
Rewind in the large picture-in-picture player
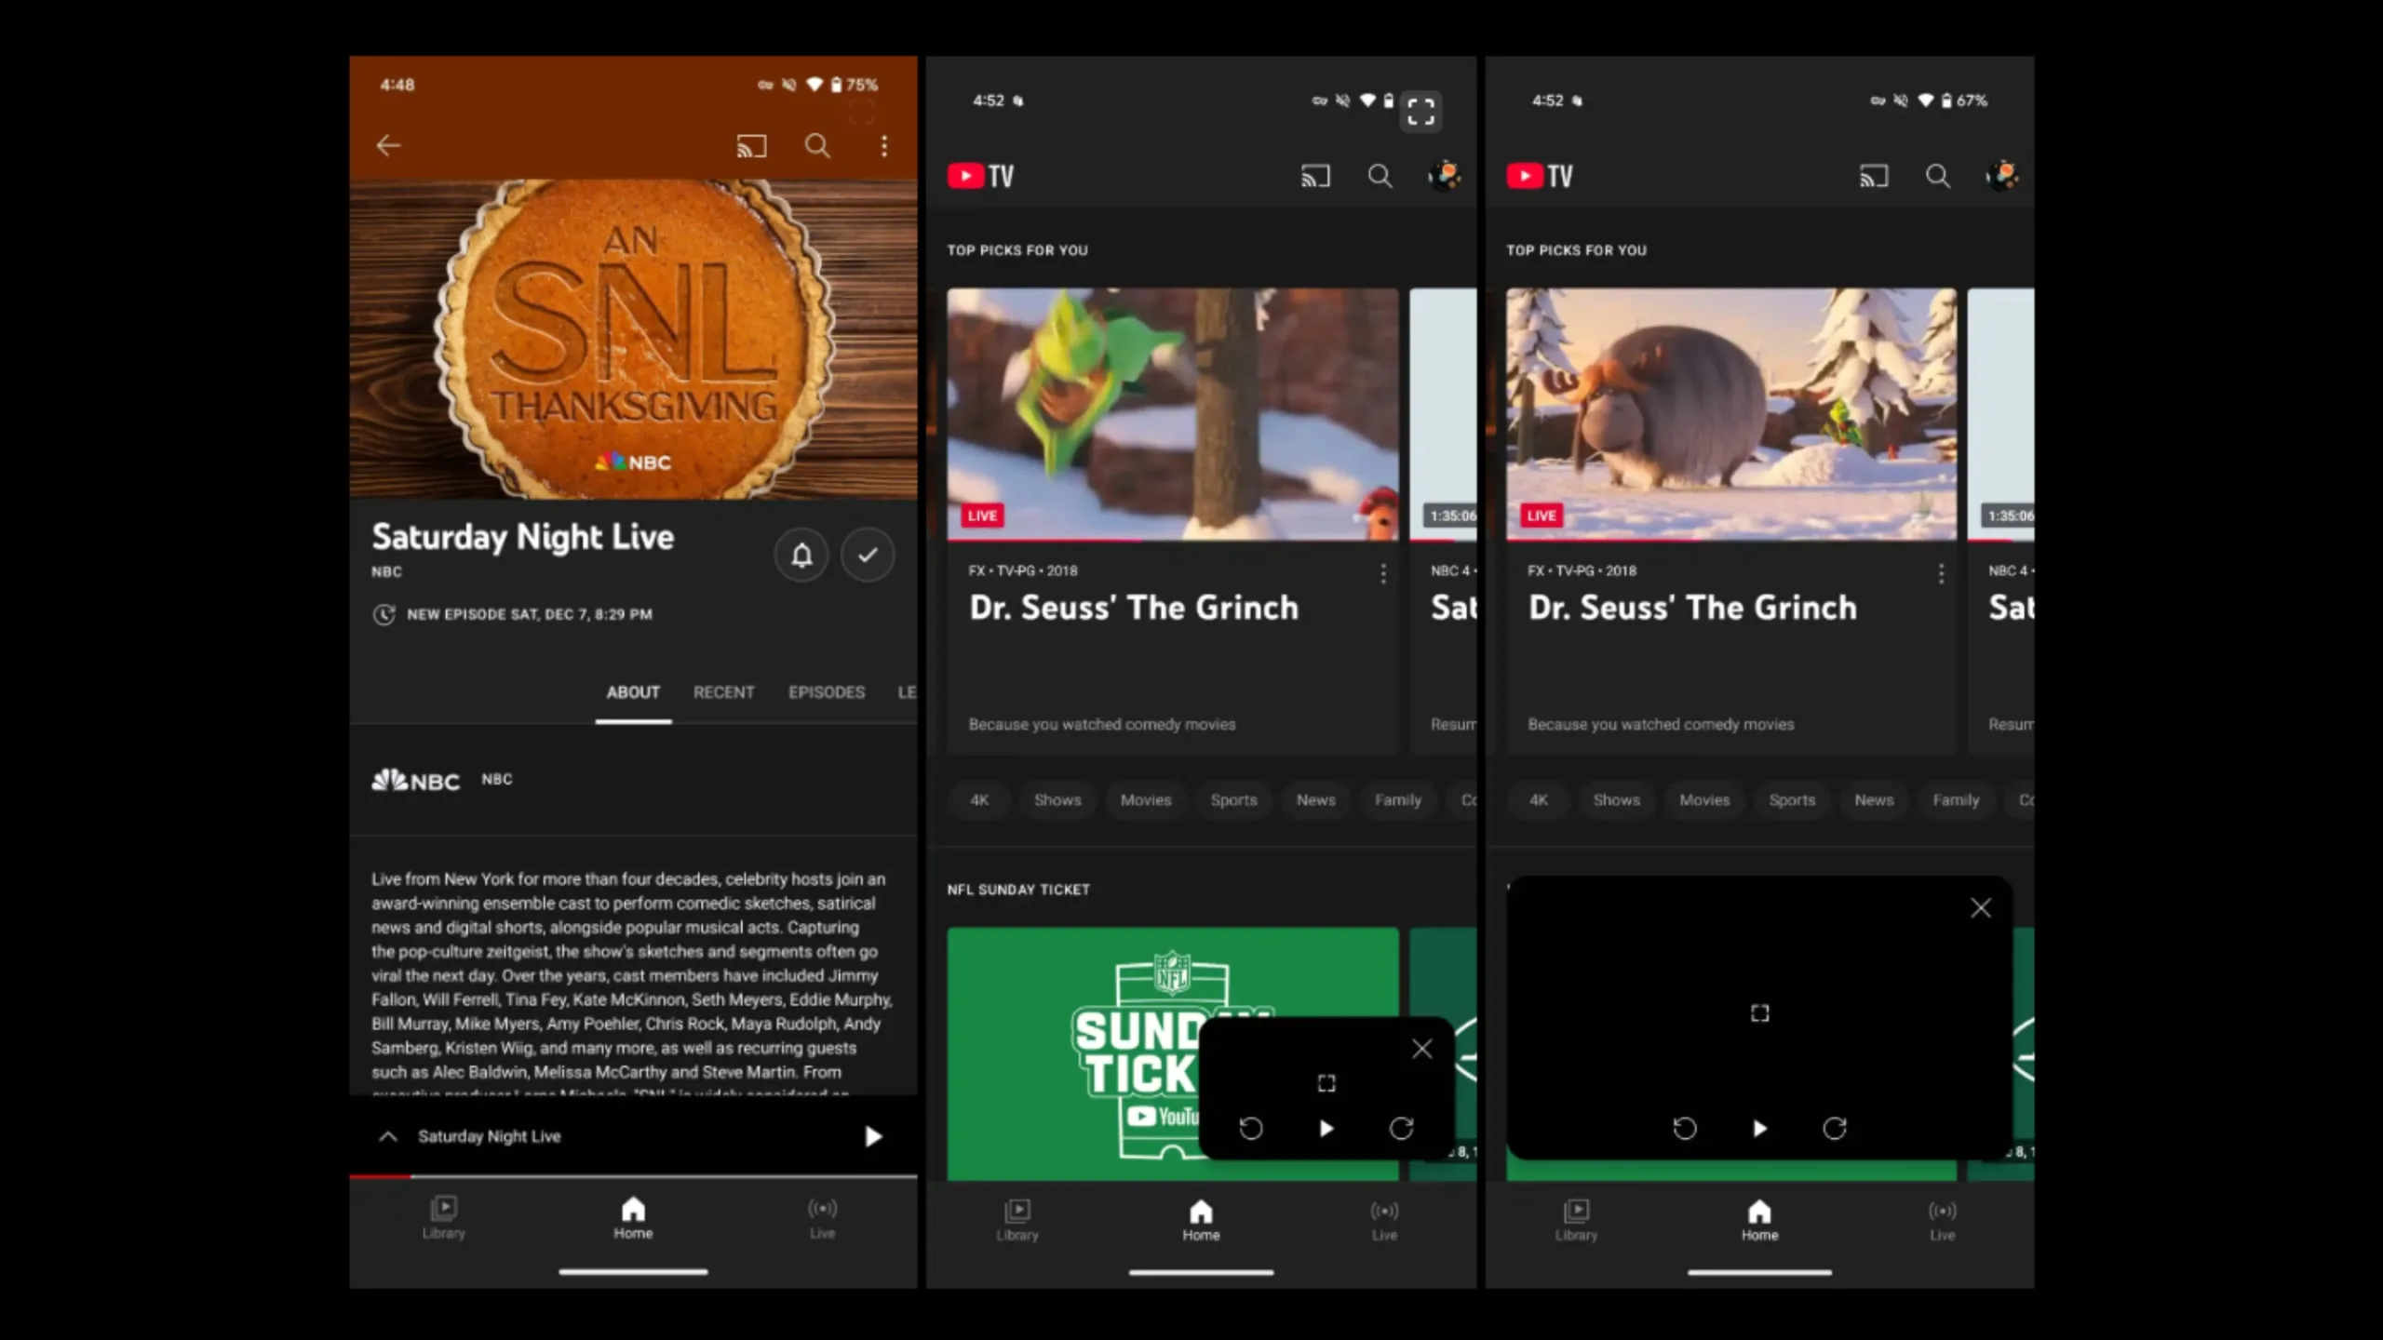click(x=1685, y=1129)
